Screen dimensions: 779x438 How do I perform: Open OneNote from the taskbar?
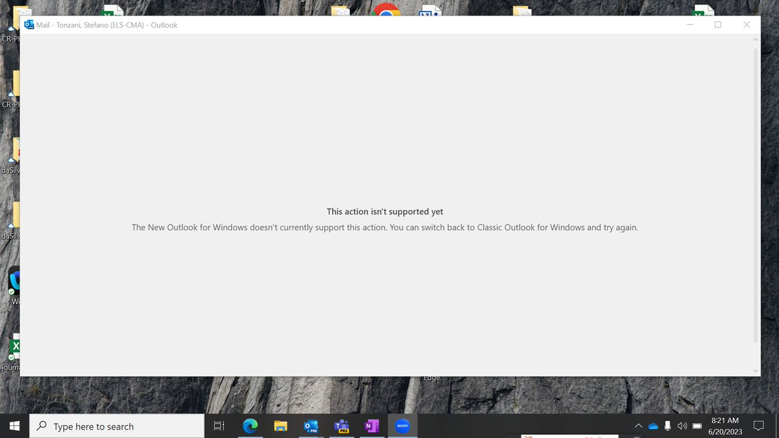click(372, 426)
